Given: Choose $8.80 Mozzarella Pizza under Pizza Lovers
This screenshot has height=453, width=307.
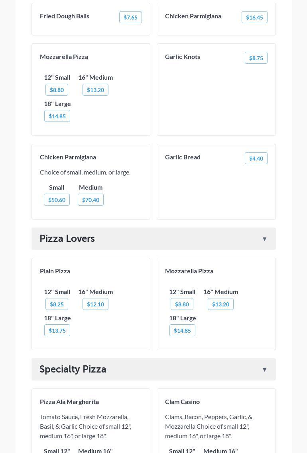Looking at the screenshot, I should (182, 304).
